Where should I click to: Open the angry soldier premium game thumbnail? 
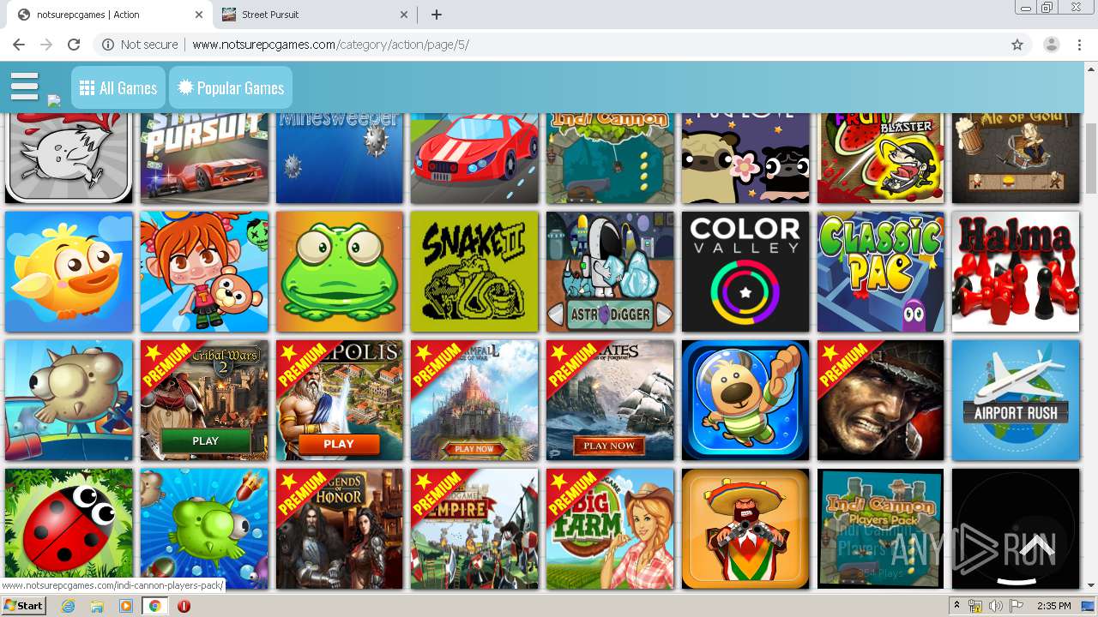pos(880,400)
